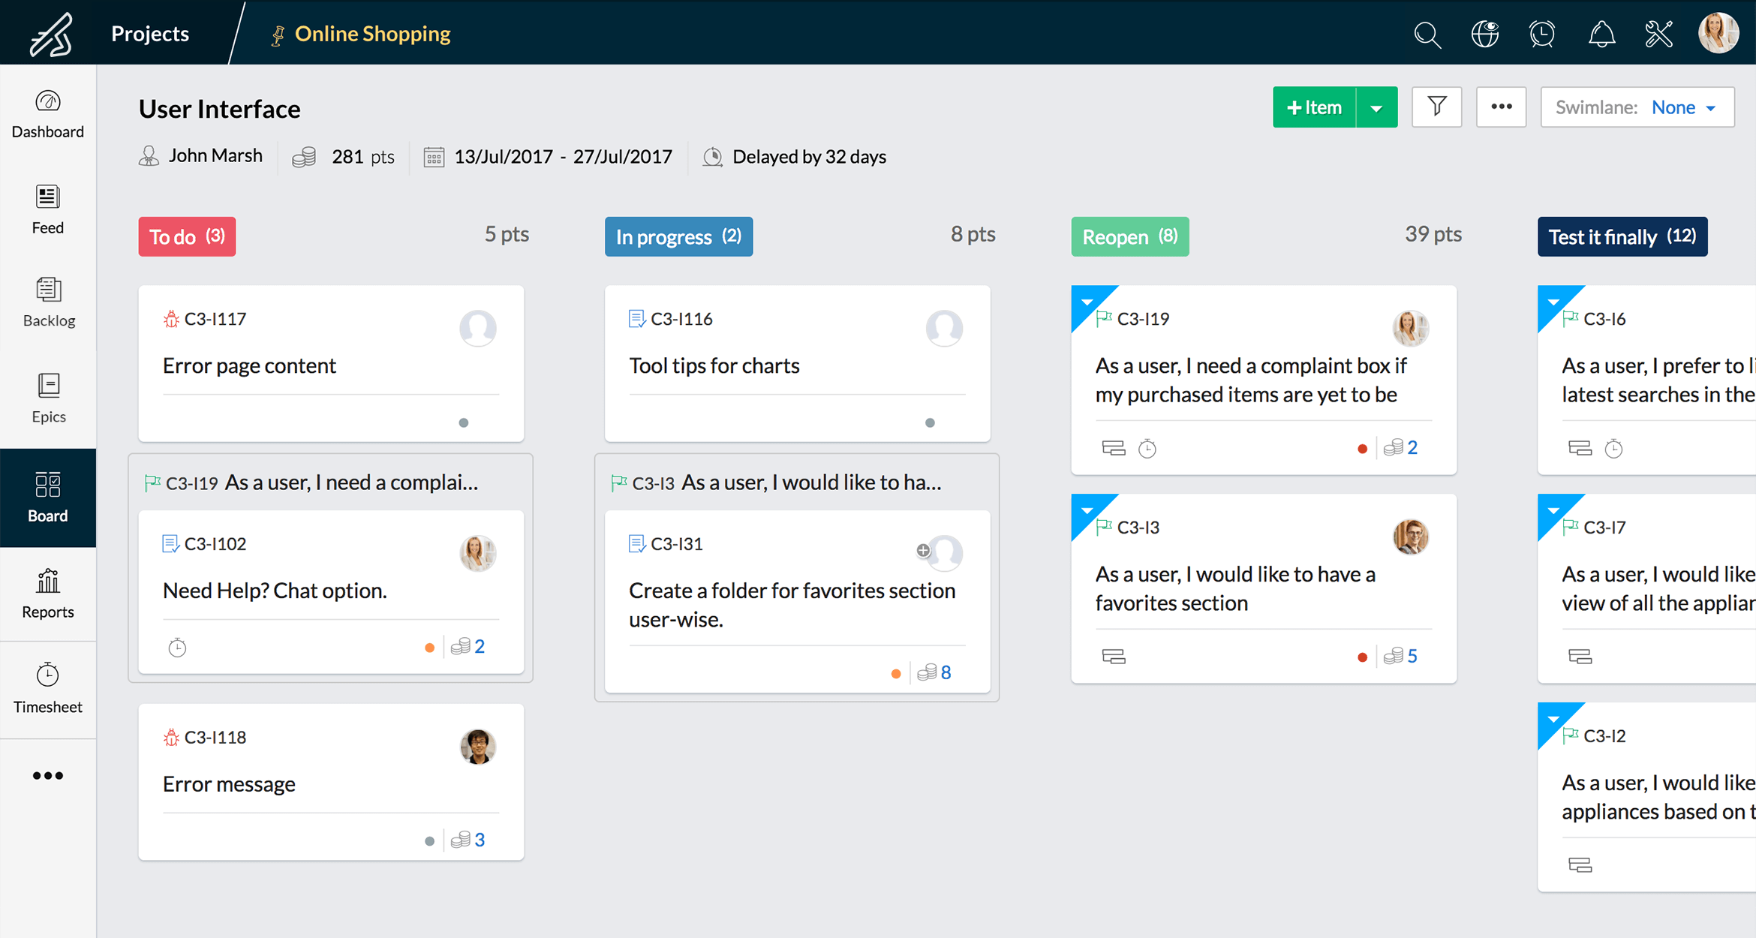Click the grey priority dot on C3-I117 card
1756x938 pixels.
click(464, 423)
